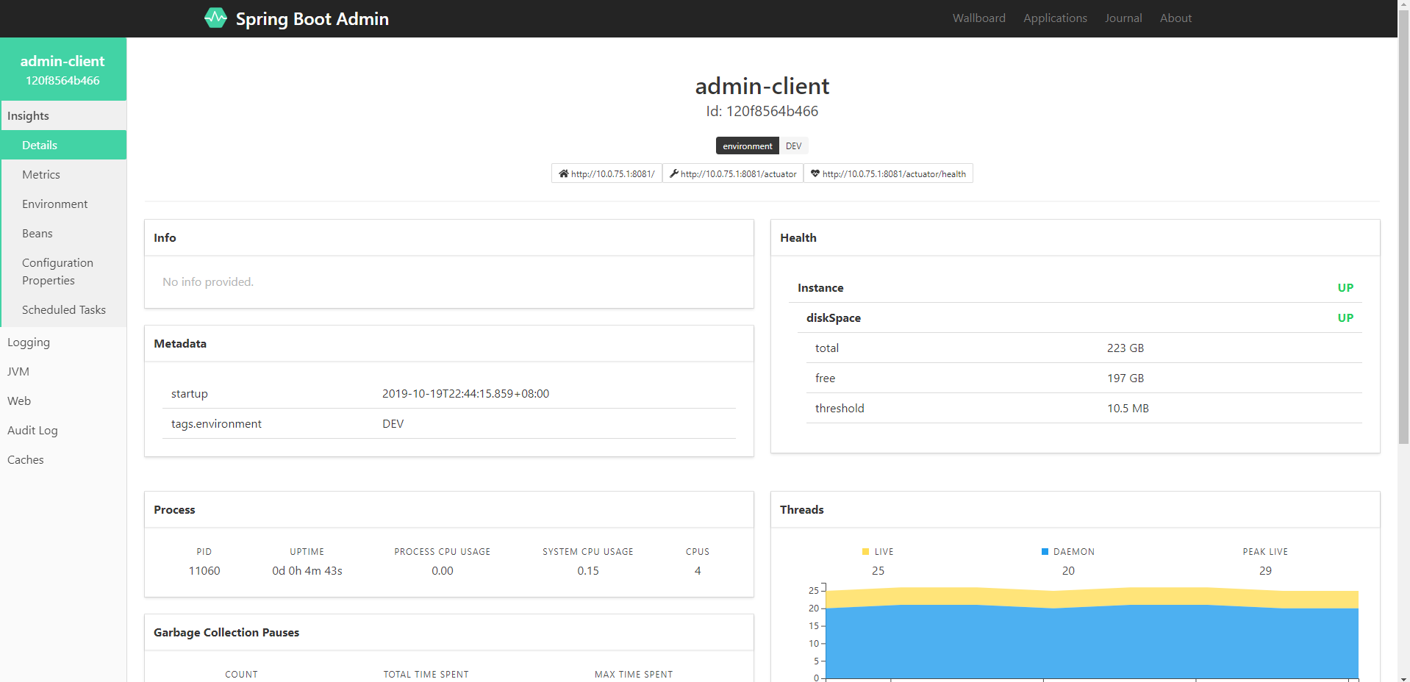
Task: Click the DEV badge beside the environment tag
Action: click(x=794, y=146)
